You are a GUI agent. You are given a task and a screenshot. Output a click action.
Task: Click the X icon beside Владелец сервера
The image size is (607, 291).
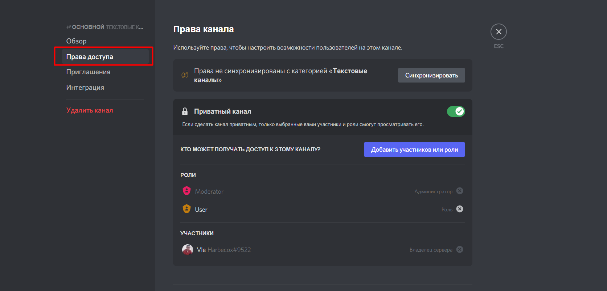coord(460,249)
